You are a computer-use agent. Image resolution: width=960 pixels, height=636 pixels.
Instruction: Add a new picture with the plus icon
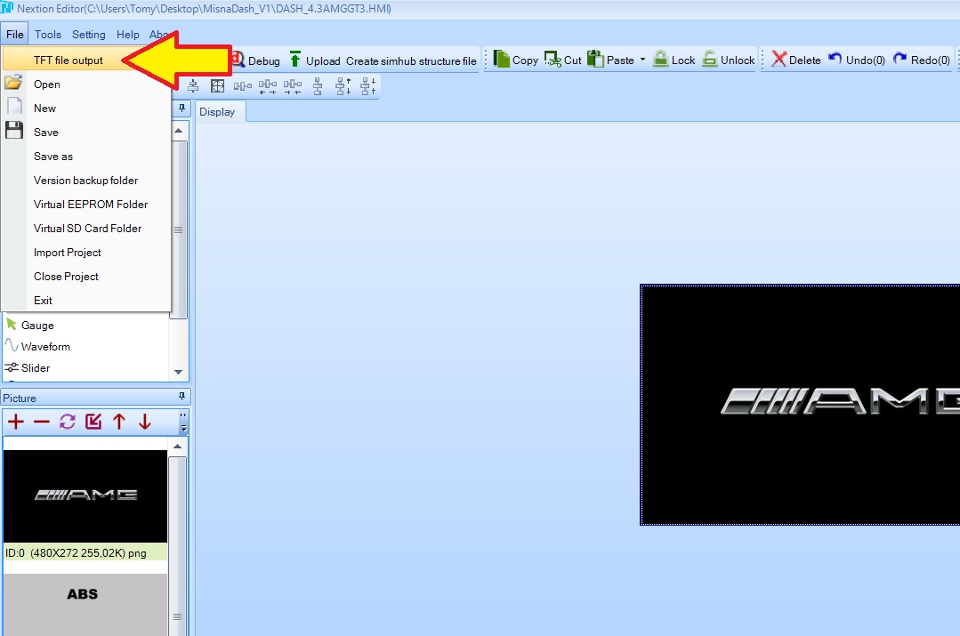[16, 422]
